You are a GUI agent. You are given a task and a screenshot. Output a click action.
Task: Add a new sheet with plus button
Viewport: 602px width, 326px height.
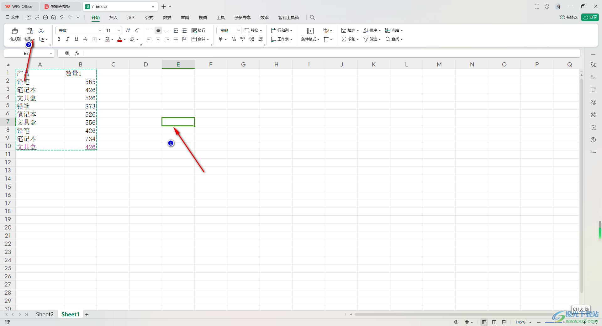point(87,315)
